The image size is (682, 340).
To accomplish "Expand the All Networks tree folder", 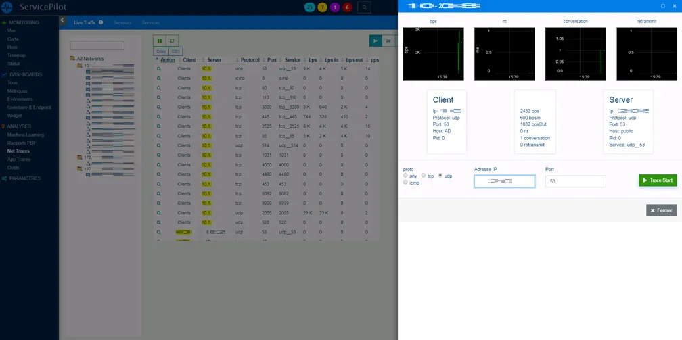I will [72, 59].
